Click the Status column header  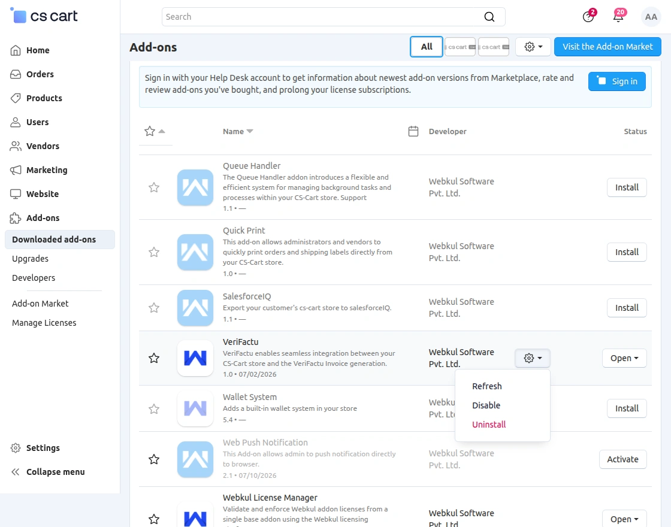click(635, 131)
